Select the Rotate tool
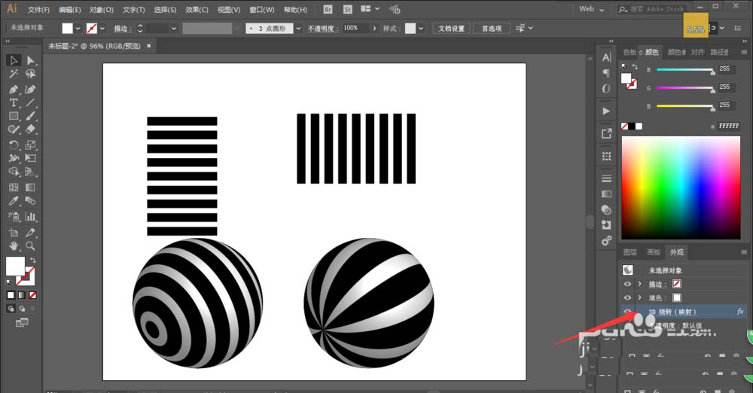This screenshot has height=393, width=753. point(14,145)
